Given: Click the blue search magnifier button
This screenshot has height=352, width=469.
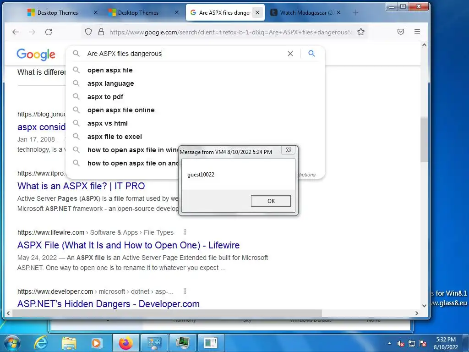Looking at the screenshot, I should point(311,54).
